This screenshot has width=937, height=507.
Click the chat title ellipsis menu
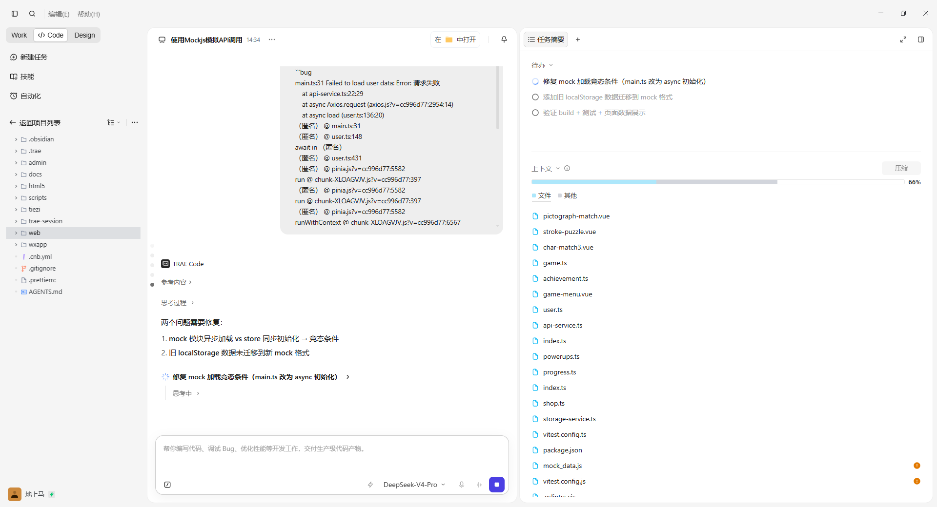pyautogui.click(x=272, y=39)
